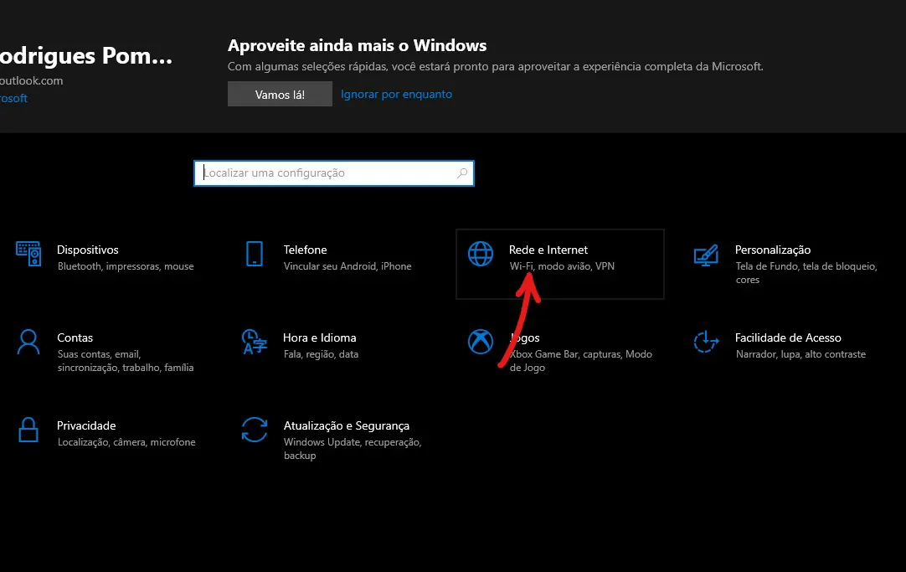Click the account name Rodrigues Pom... heading
The image size is (906, 572).
[86, 56]
